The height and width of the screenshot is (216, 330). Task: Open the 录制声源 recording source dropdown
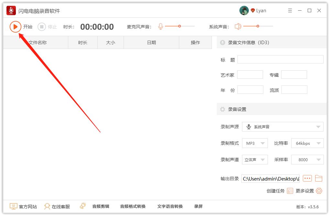tap(282, 126)
